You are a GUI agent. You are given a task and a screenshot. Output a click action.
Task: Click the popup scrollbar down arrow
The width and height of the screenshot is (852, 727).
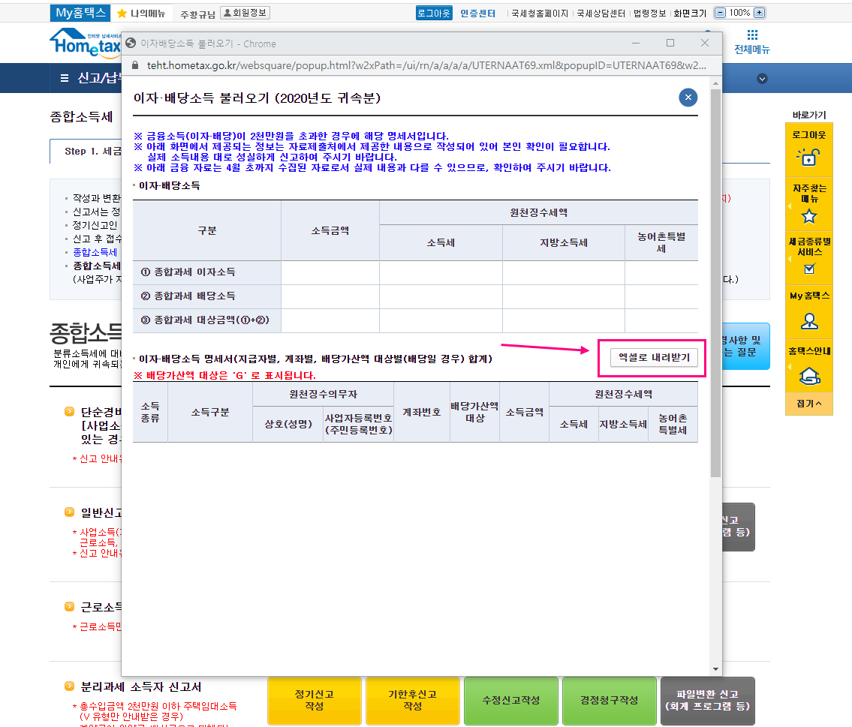[715, 669]
